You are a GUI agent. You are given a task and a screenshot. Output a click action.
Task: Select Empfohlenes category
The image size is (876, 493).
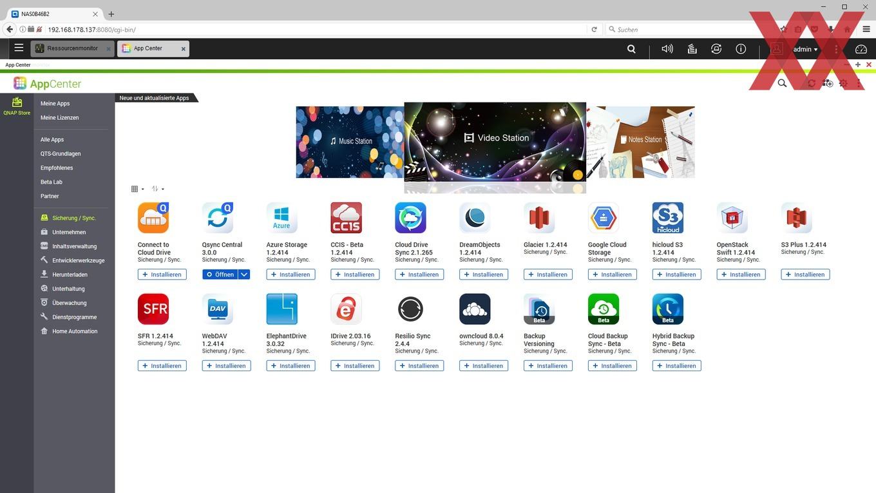point(57,168)
